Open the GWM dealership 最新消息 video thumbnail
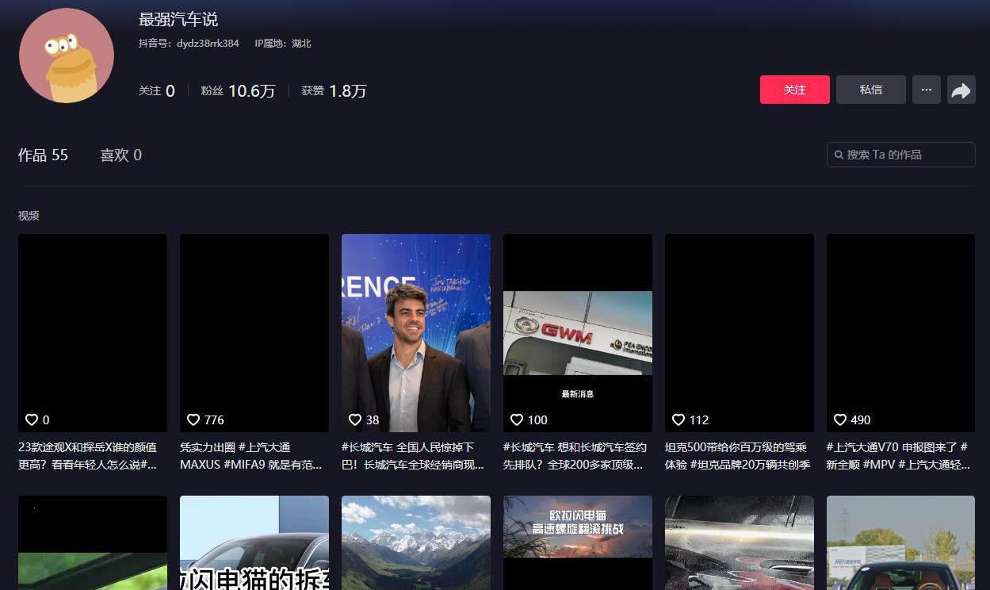The height and width of the screenshot is (590, 990). click(x=578, y=333)
